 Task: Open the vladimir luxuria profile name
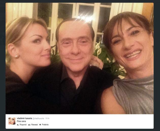(x=24, y=118)
